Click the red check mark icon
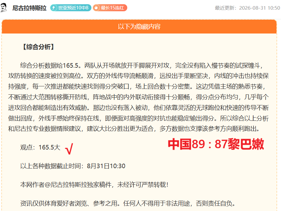The width and height of the screenshot is (281, 211). click(x=69, y=149)
